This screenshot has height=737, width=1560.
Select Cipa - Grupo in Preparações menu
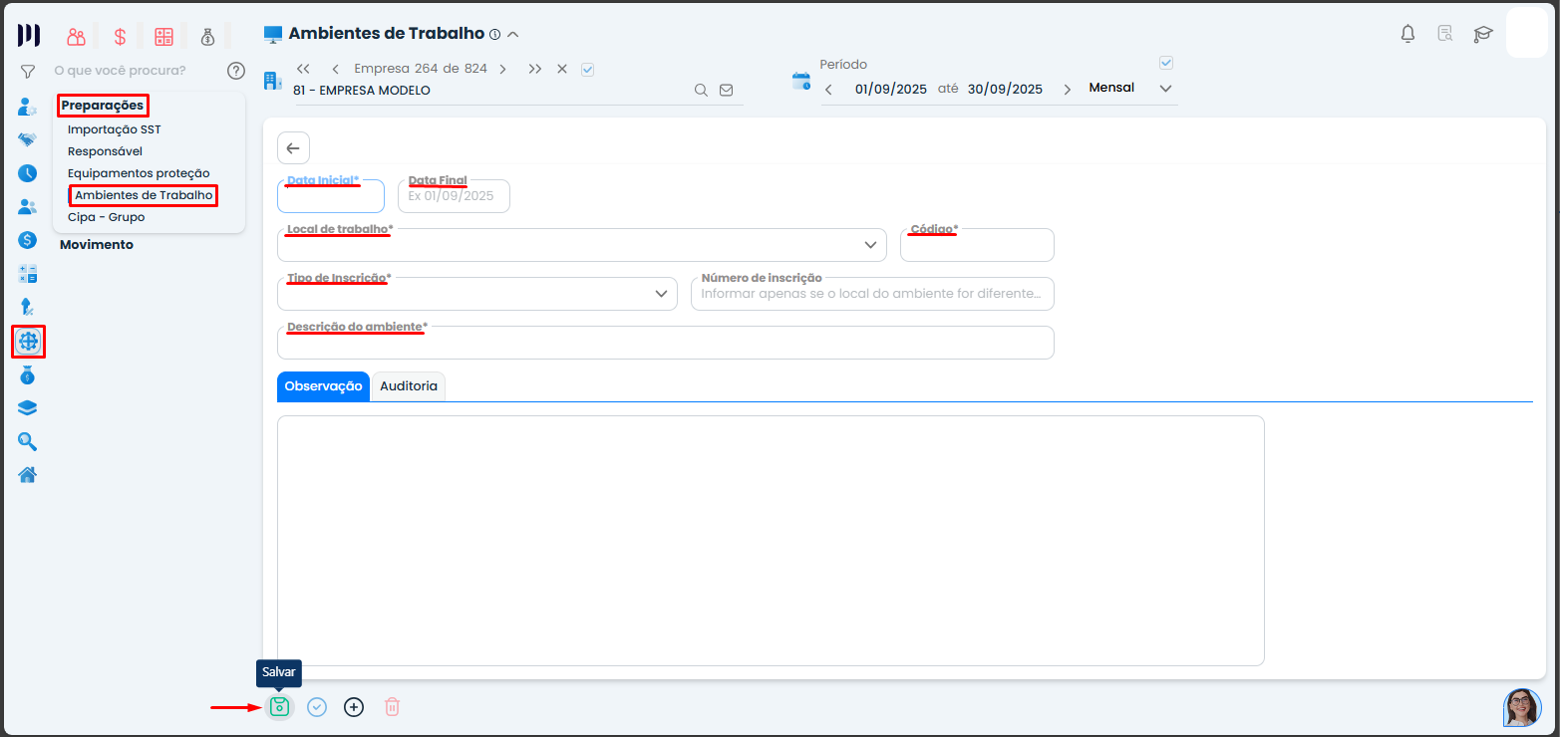[x=107, y=216]
